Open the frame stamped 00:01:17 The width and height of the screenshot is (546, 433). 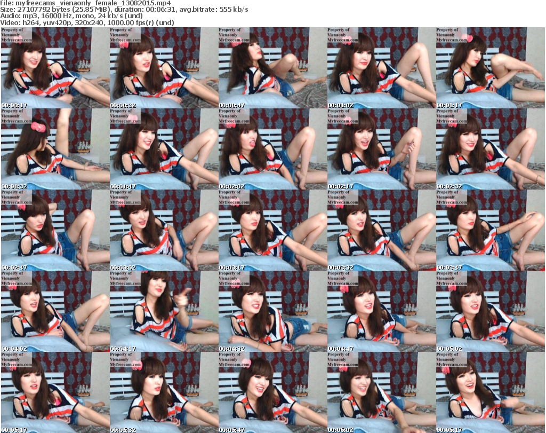pos(491,68)
